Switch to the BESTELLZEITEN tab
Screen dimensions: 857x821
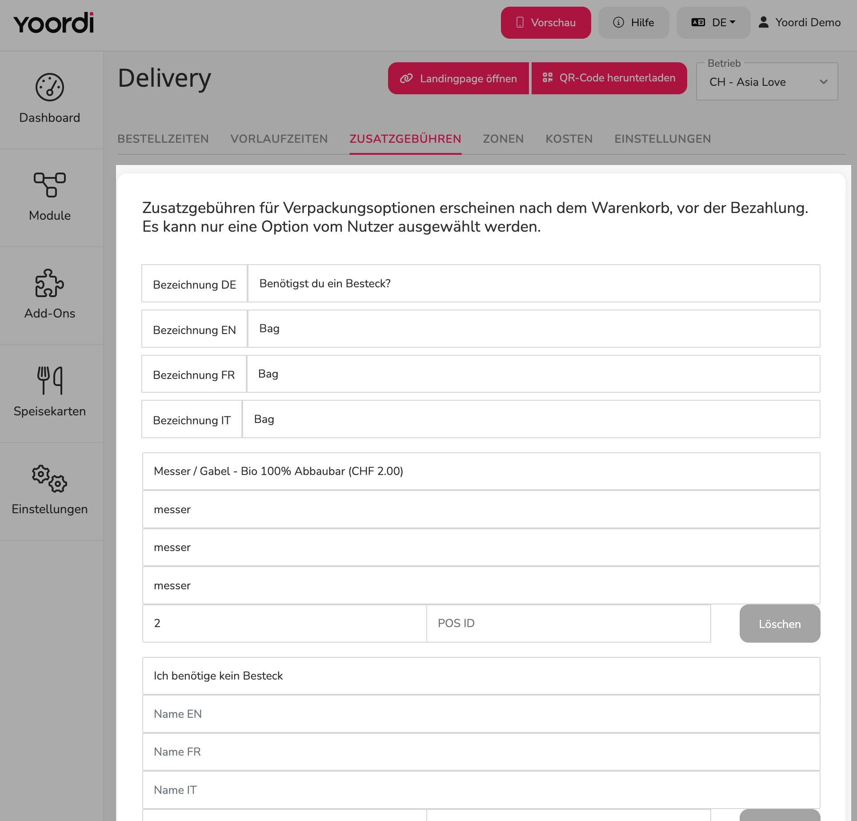click(163, 139)
